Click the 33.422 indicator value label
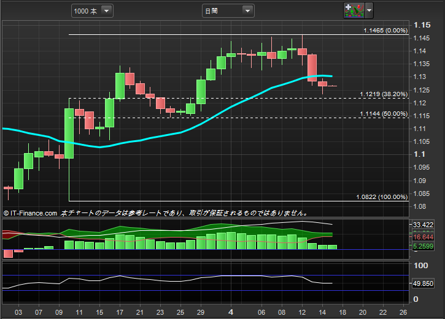445x319 pixels. pyautogui.click(x=423, y=225)
